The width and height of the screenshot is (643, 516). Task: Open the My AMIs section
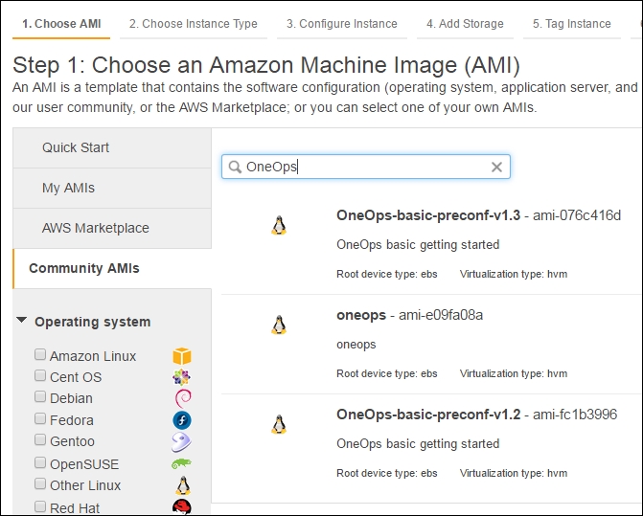coord(112,188)
